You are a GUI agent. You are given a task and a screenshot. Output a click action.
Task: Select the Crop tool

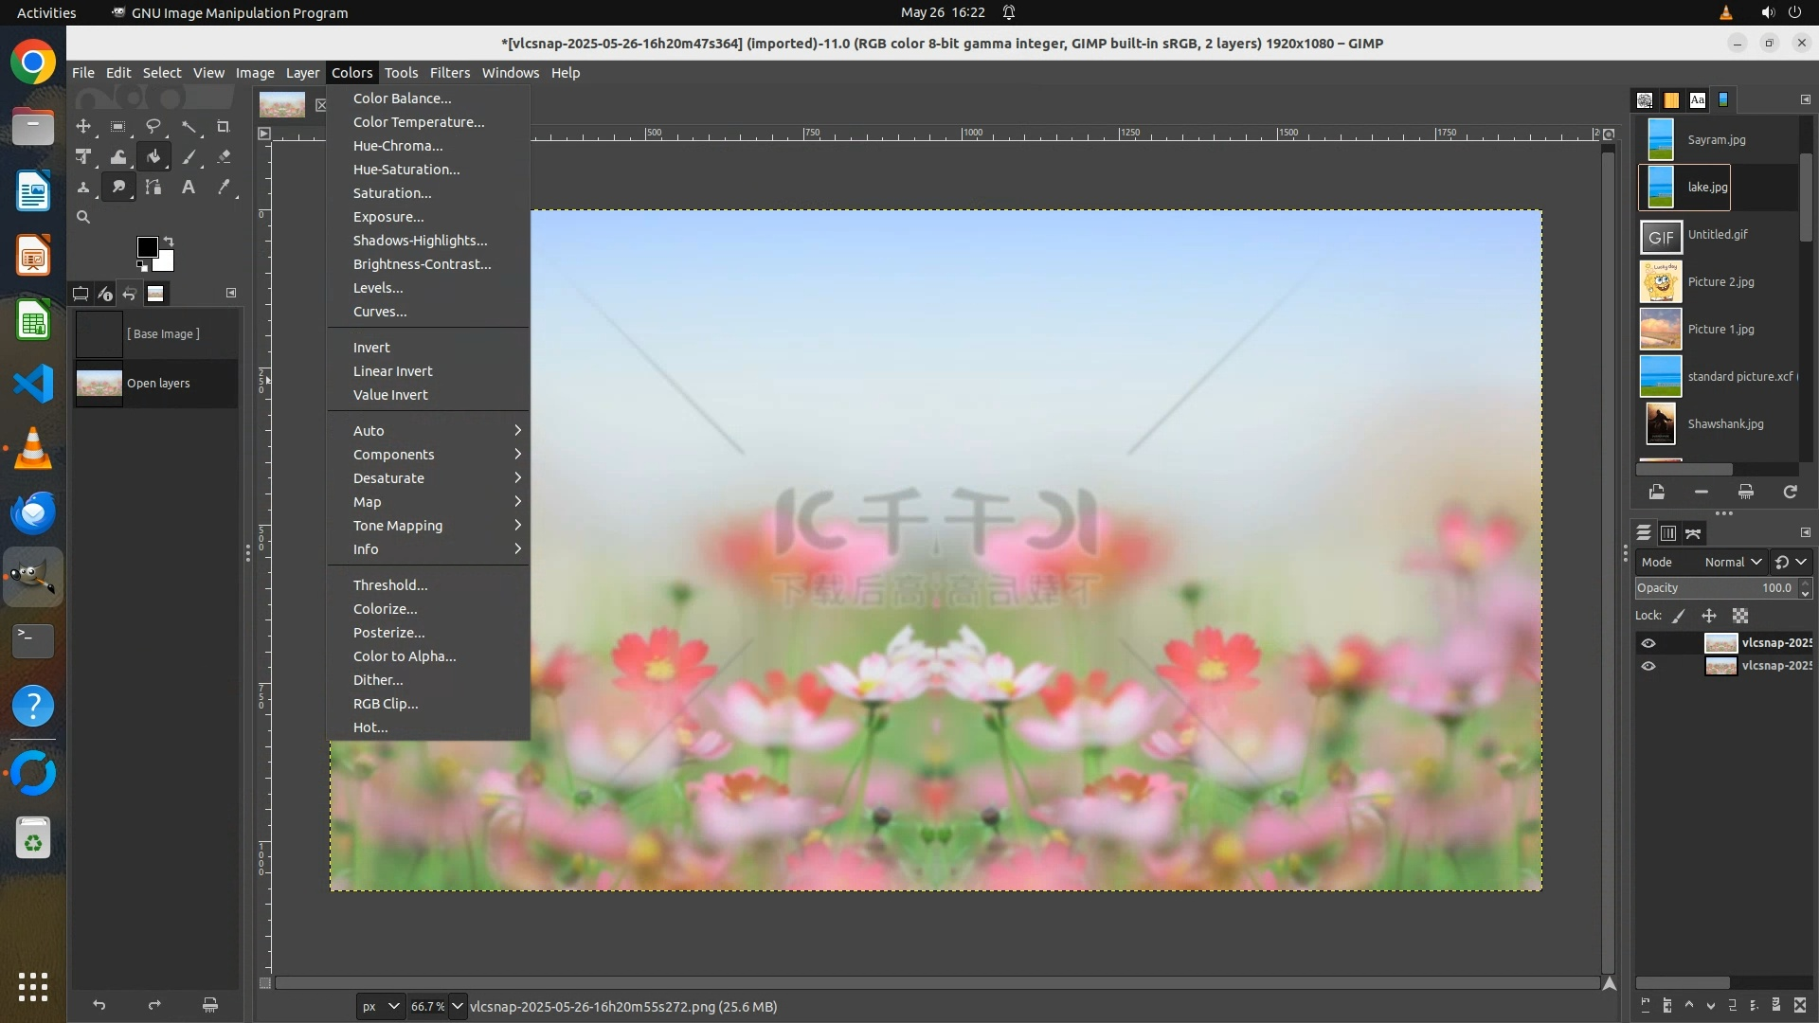[x=224, y=127]
